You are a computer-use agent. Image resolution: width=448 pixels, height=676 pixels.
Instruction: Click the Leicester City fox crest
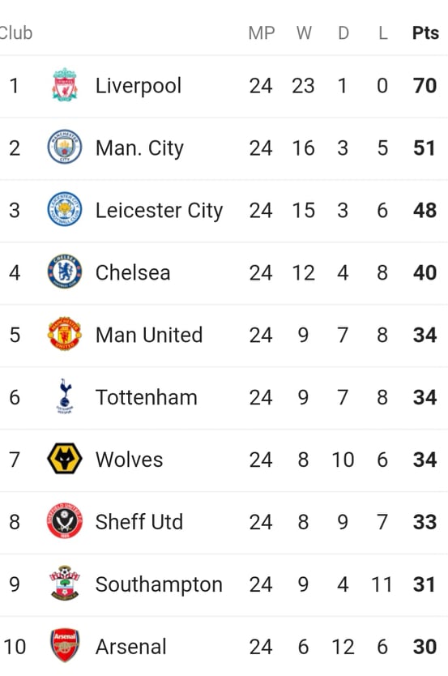point(65,209)
